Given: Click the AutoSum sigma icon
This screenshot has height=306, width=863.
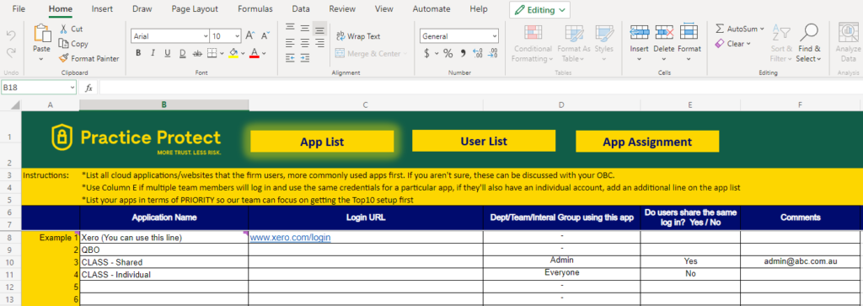Looking at the screenshot, I should (720, 29).
